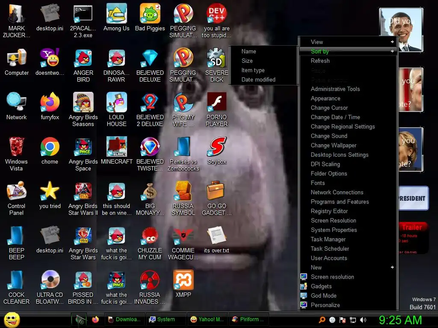The image size is (438, 328).
Task: Click the tray network icon
Action: click(x=353, y=319)
